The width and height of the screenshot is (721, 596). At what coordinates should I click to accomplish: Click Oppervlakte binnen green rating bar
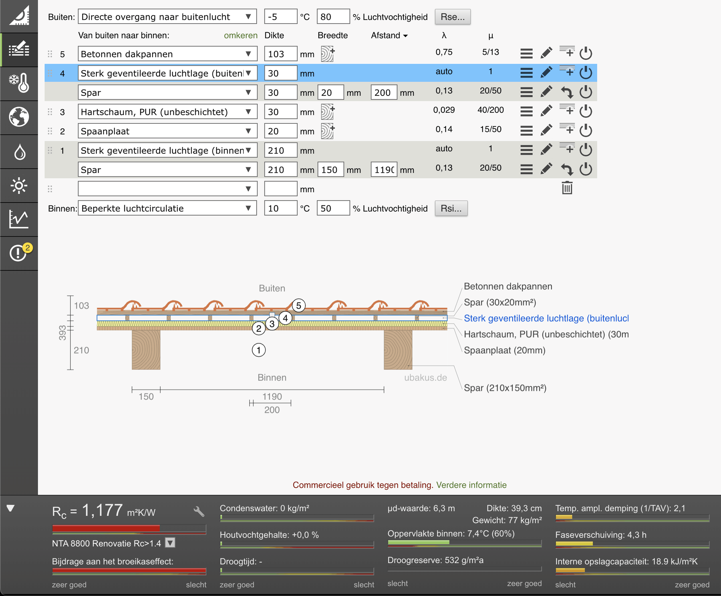[465, 543]
